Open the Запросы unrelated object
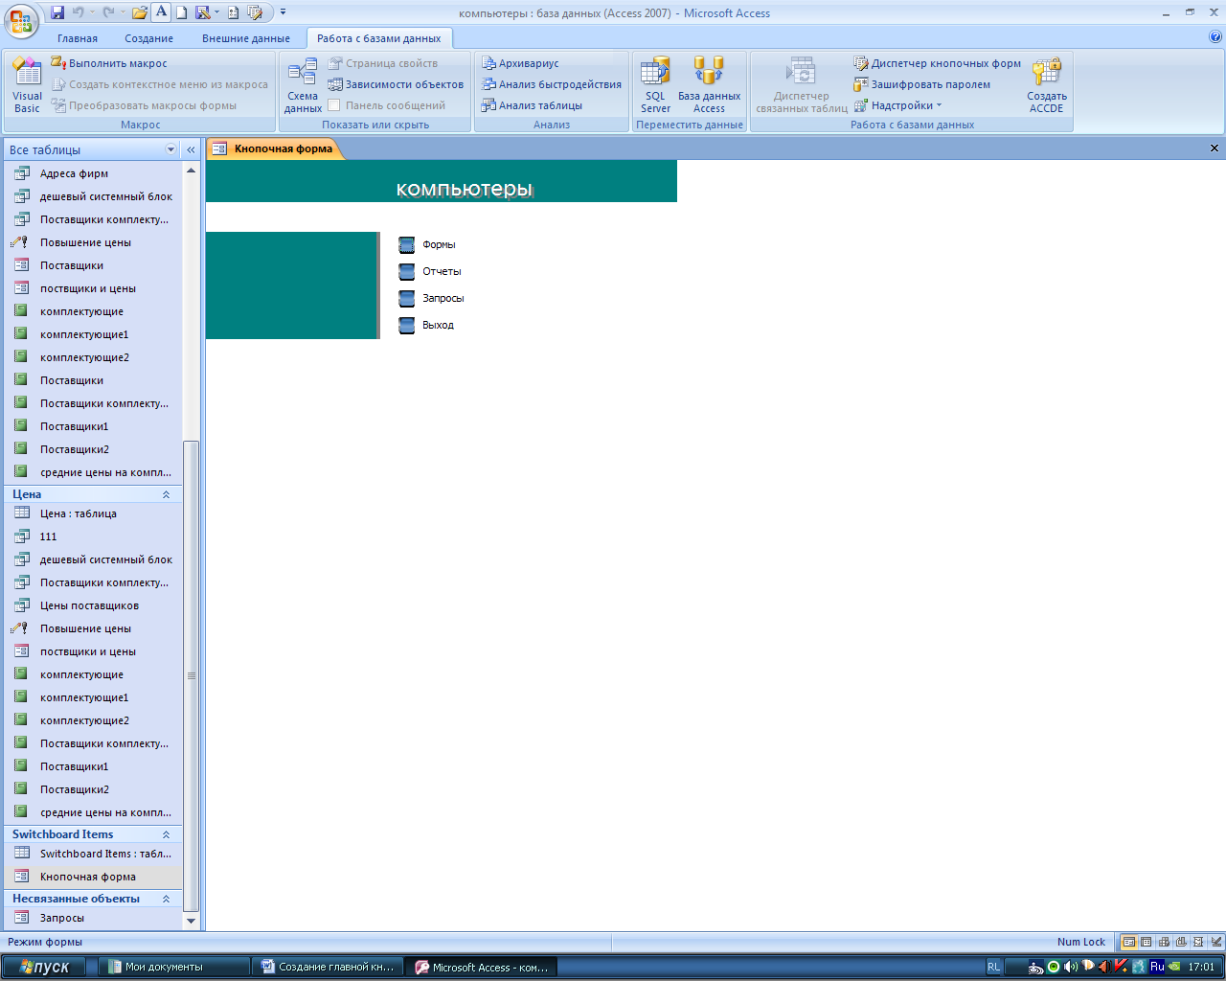Screen dimensions: 1226x981 (x=93, y=918)
